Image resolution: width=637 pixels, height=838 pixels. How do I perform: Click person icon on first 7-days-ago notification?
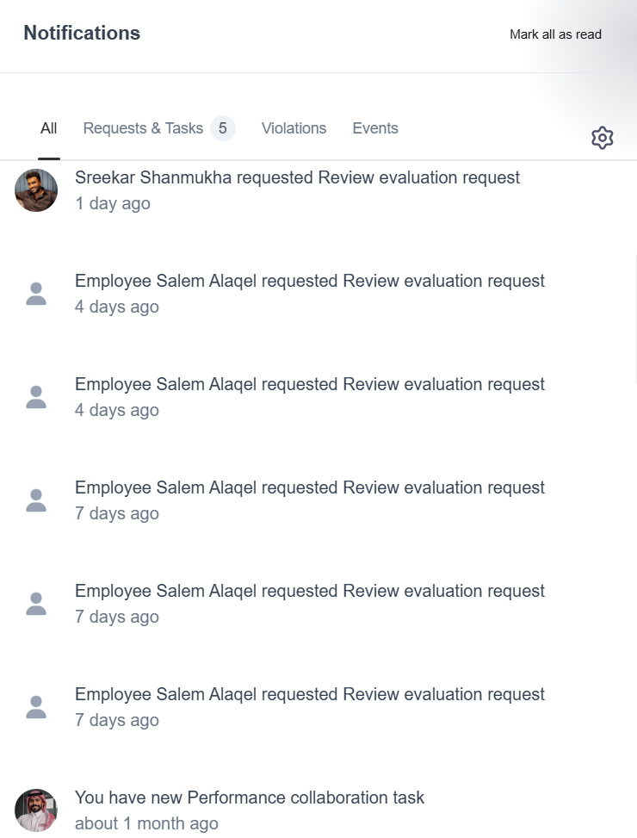(x=36, y=500)
